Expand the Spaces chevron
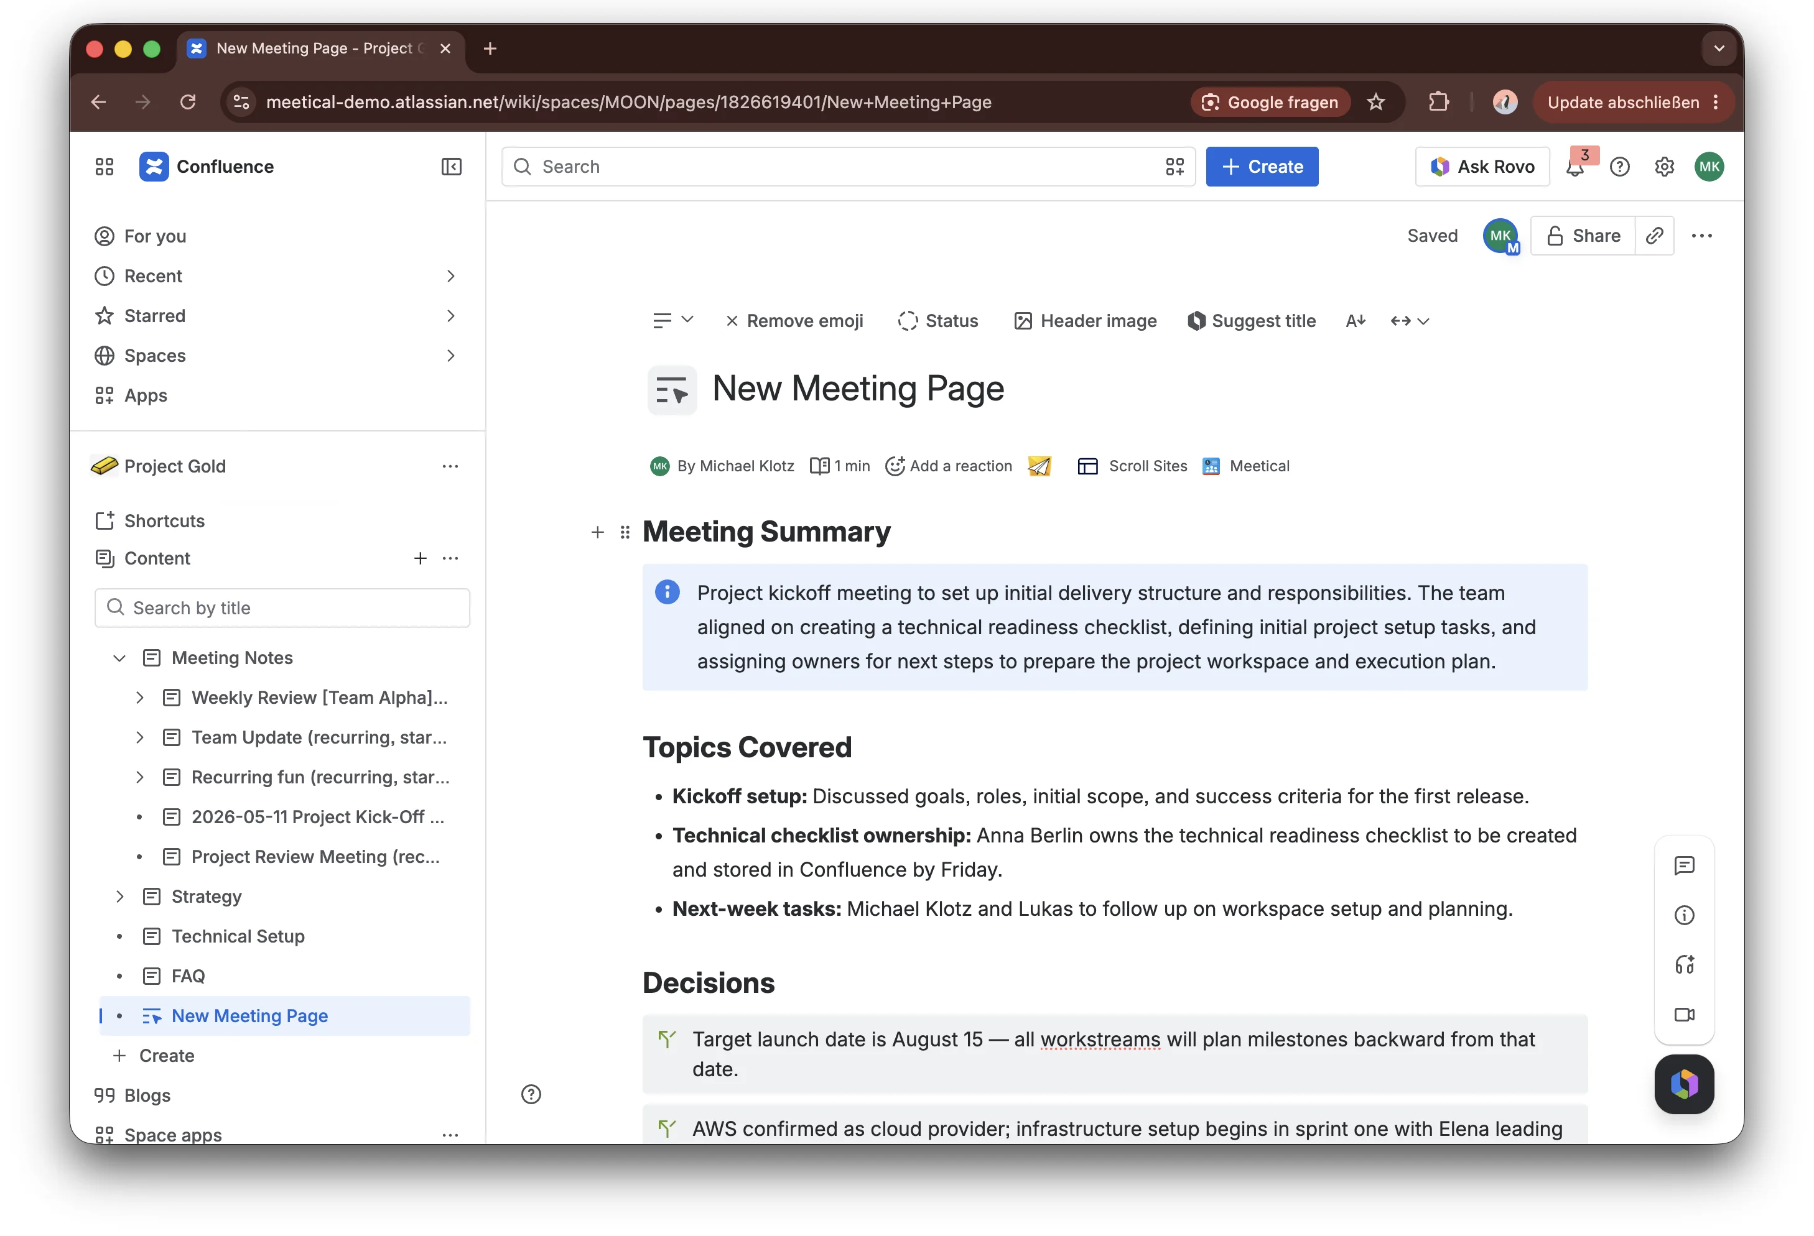 coord(450,355)
